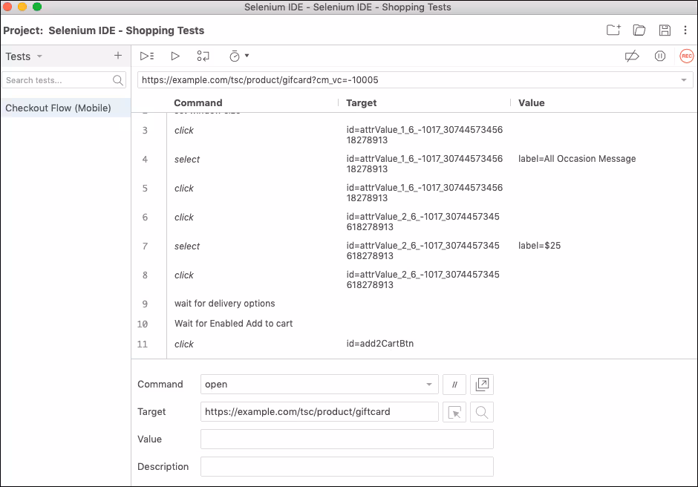Expand the base URL dropdown
This screenshot has height=487, width=698.
tap(684, 80)
